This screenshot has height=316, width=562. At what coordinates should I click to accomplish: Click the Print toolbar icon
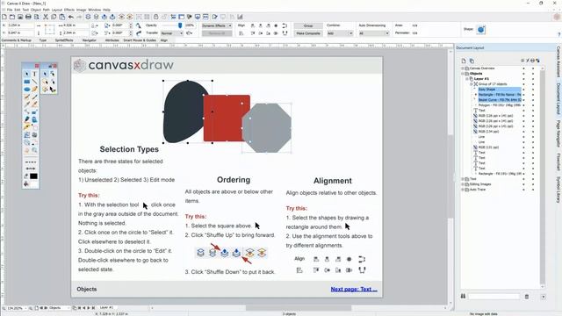[x=28, y=17]
